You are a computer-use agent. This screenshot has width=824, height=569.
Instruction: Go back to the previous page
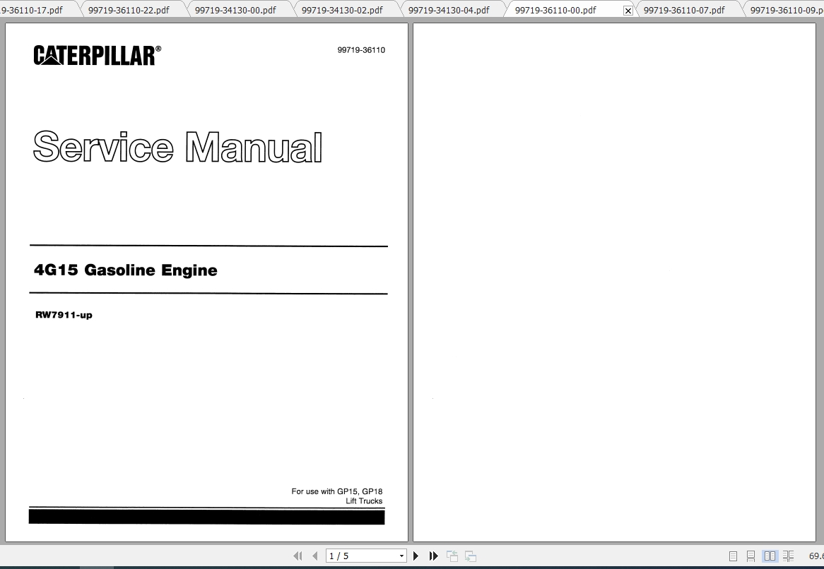314,556
